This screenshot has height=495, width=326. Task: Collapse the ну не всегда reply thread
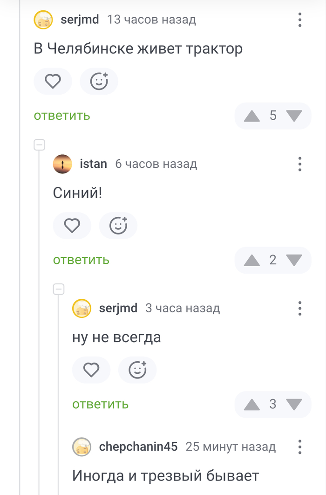(58, 288)
